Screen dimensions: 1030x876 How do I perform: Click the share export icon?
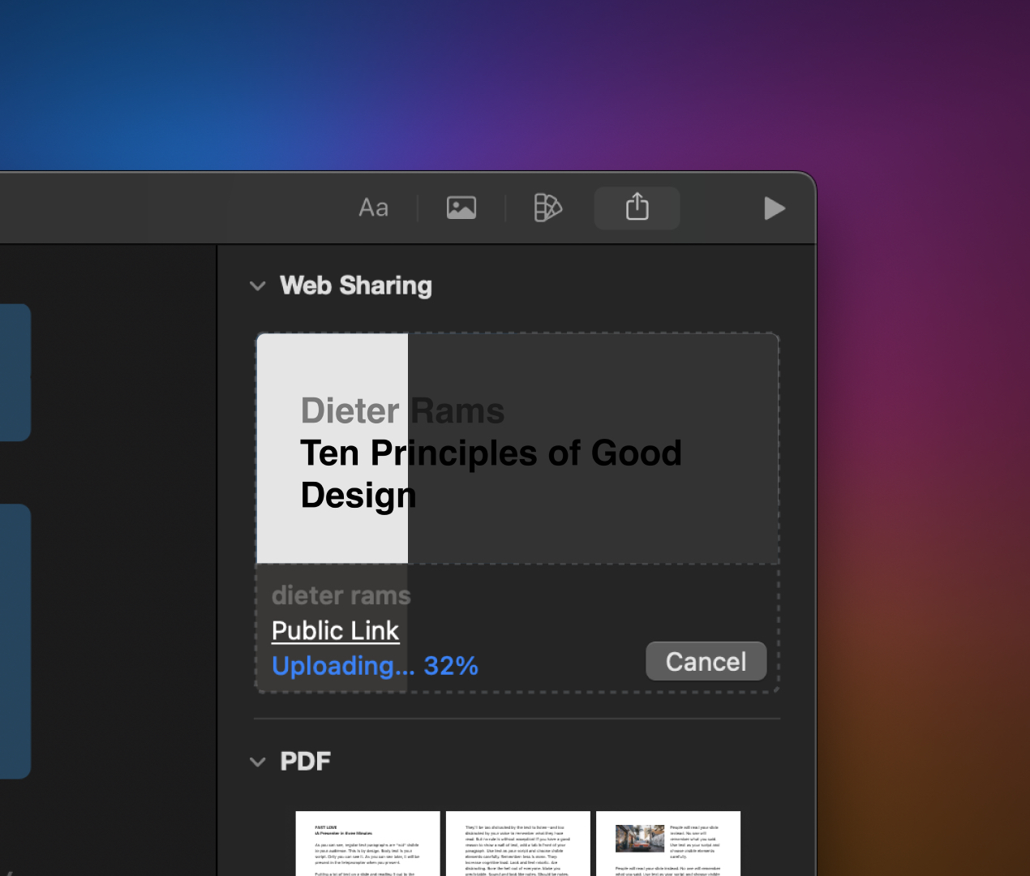637,208
